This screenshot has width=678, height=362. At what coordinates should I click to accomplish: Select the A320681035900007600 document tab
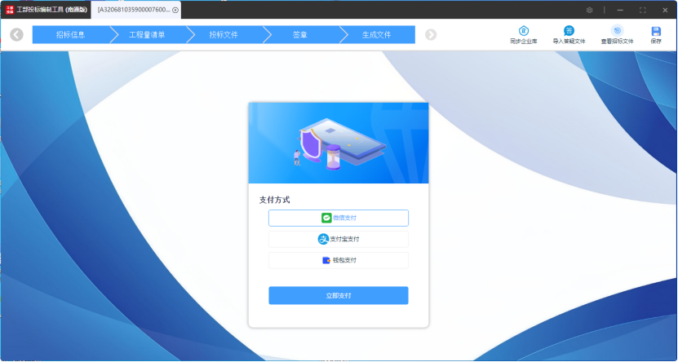click(133, 10)
